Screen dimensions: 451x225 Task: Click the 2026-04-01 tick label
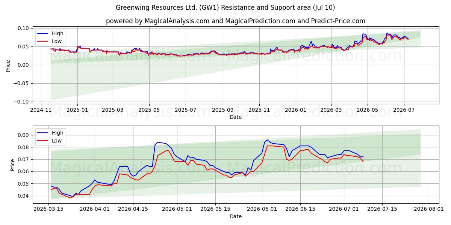(94, 209)
